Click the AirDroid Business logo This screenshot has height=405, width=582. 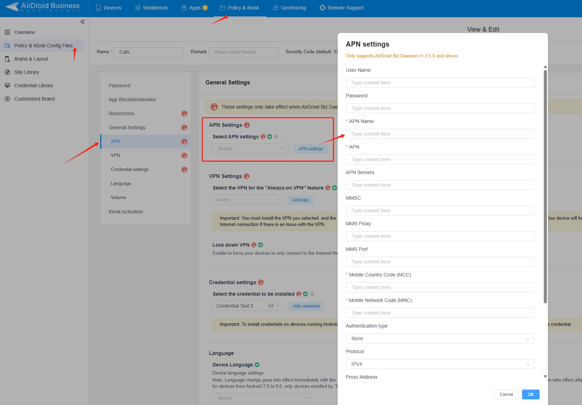(x=43, y=7)
